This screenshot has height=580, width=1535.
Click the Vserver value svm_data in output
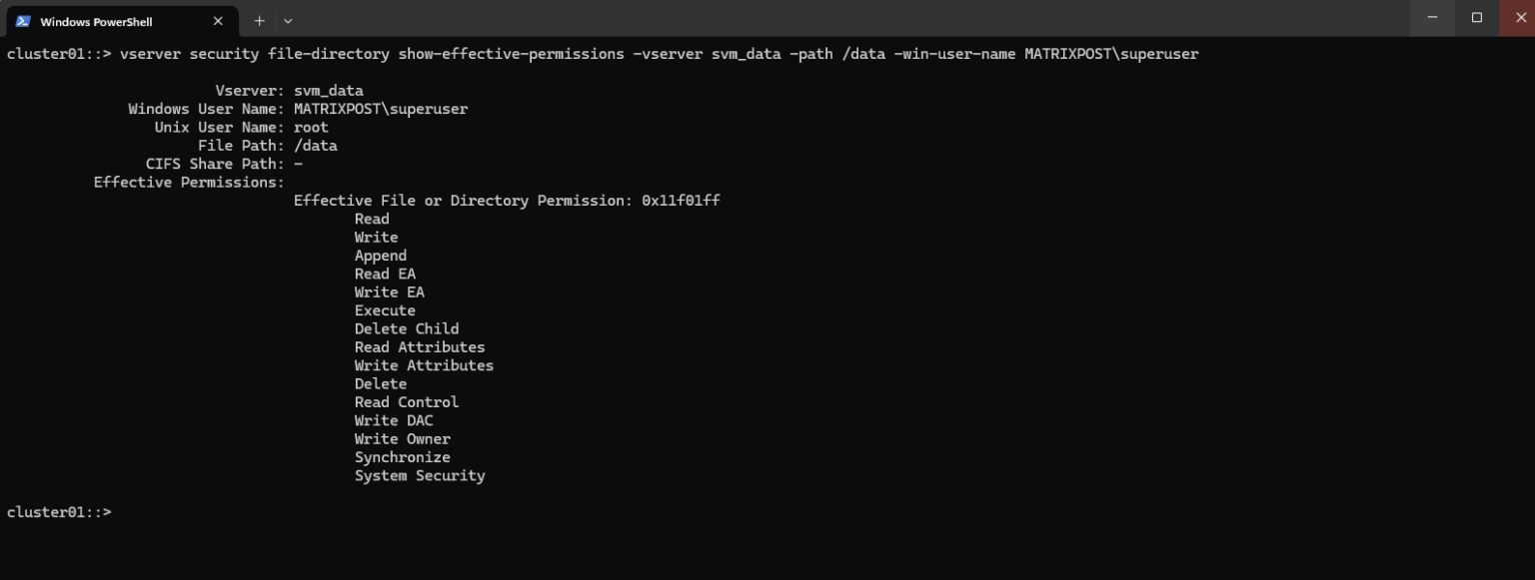click(x=328, y=91)
